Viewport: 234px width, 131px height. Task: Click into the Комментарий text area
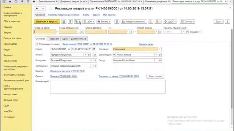click(107, 87)
